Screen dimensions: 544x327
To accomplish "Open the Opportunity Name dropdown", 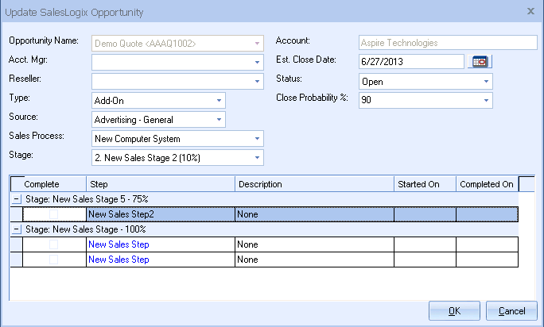I will click(x=257, y=44).
